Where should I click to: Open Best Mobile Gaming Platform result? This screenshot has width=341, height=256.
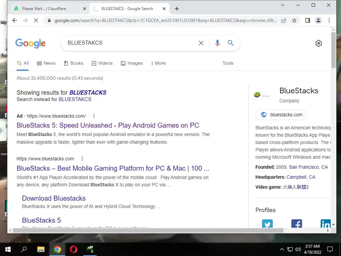pyautogui.click(x=113, y=168)
